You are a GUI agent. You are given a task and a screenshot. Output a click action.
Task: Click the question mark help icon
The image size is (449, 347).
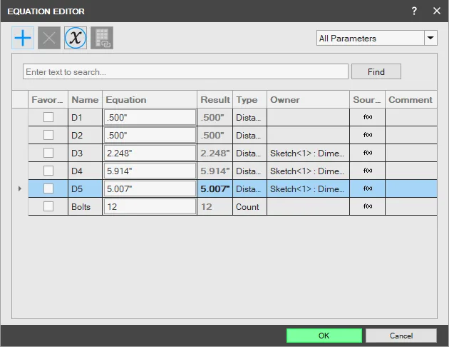[x=414, y=11]
